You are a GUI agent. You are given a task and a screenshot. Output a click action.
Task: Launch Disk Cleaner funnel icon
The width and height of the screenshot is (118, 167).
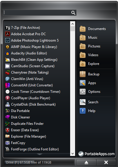(x=8, y=117)
